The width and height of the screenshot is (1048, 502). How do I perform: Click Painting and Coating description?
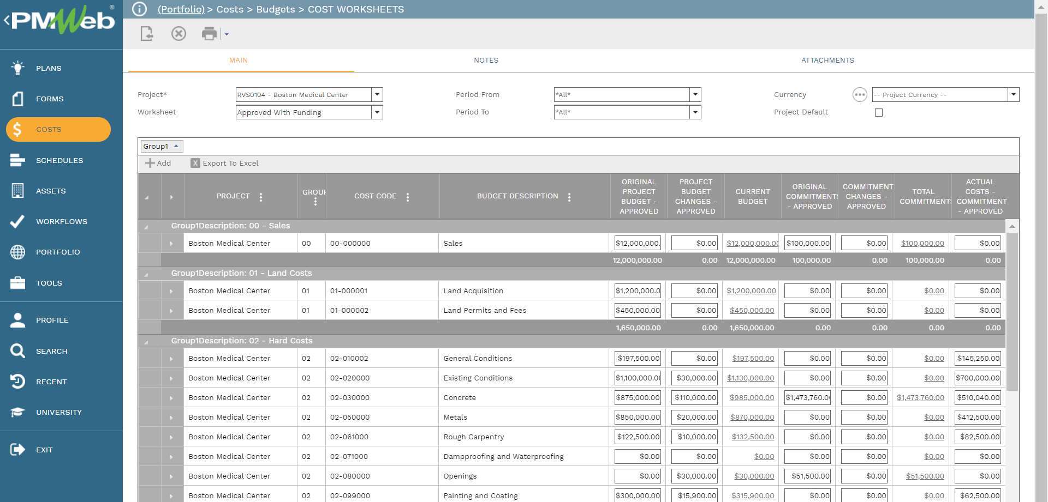[480, 496]
